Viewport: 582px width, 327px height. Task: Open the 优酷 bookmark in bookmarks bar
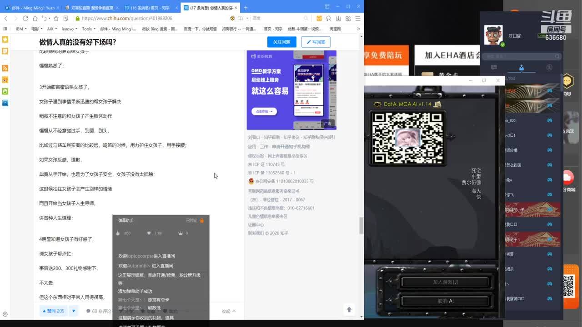tap(306, 29)
